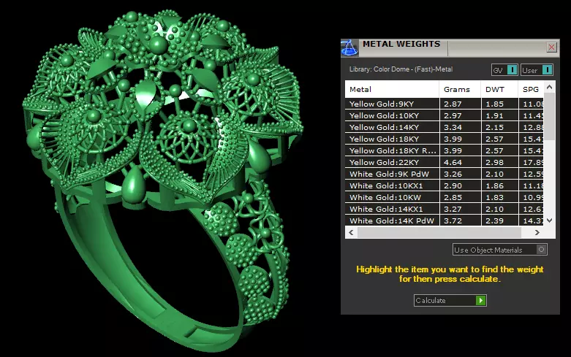This screenshot has height=357, width=571.
Task: Click the 2.39 DWT value
Action: (x=494, y=220)
